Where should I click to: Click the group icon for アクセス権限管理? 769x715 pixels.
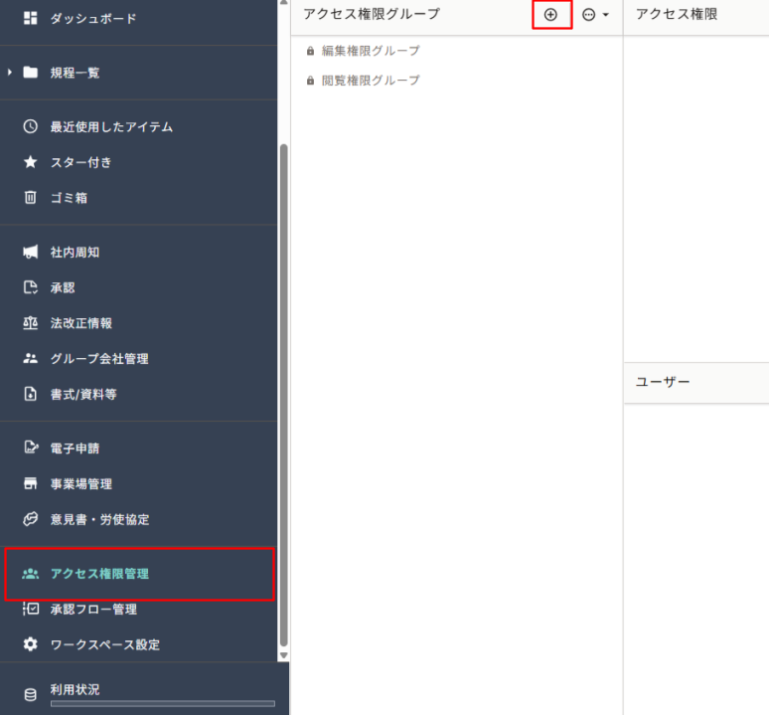coord(31,573)
